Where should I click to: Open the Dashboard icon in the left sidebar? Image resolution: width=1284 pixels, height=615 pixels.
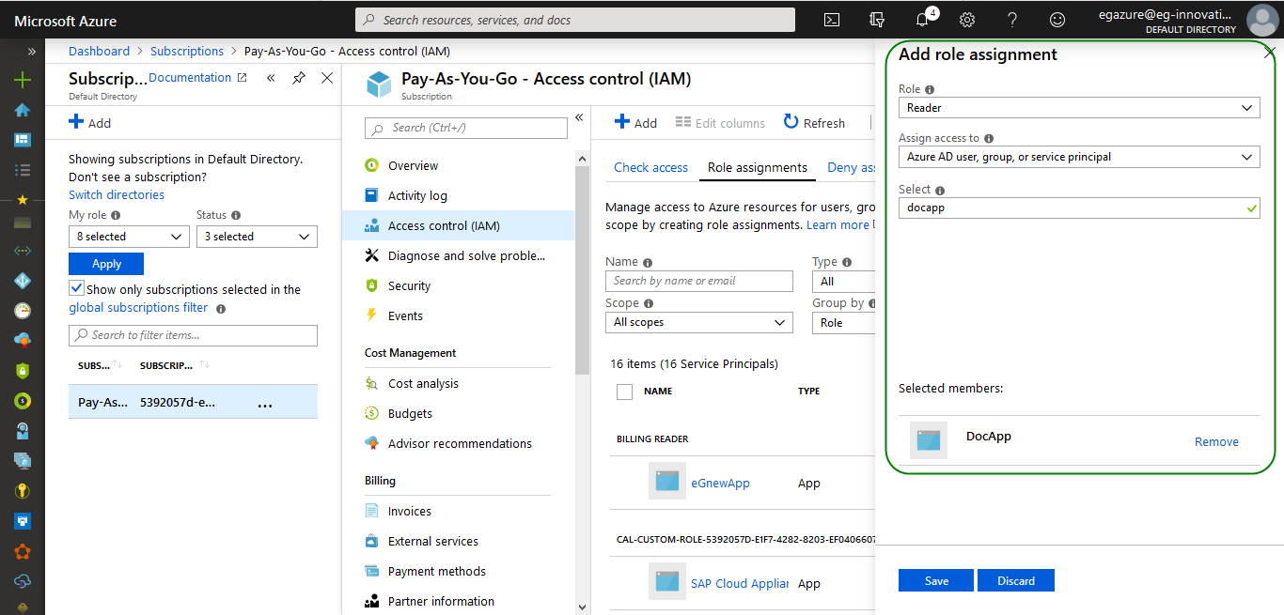(23, 140)
